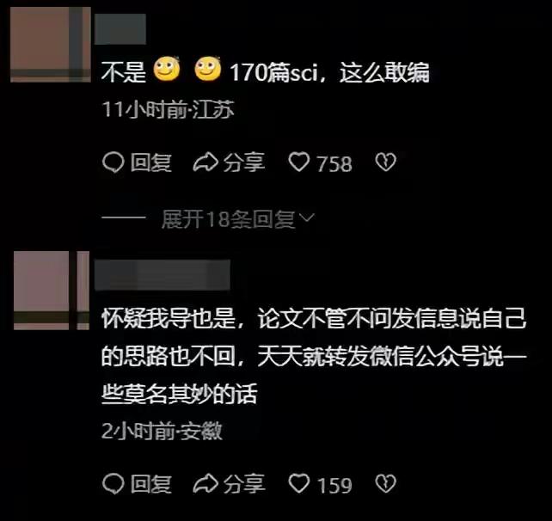The width and height of the screenshot is (552, 521).
Task: Click the 分享 label under the 江苏 comment
Action: [x=244, y=162]
